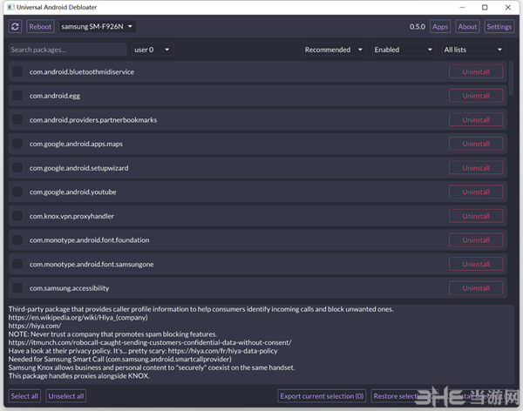Uninstall com.knox.vpn.proxyhandler
This screenshot has width=523, height=411.
(476, 216)
